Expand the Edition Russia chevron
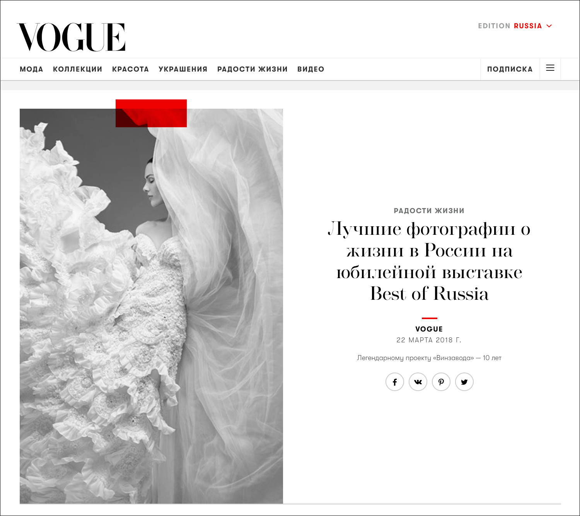This screenshot has height=516, width=580. click(549, 26)
